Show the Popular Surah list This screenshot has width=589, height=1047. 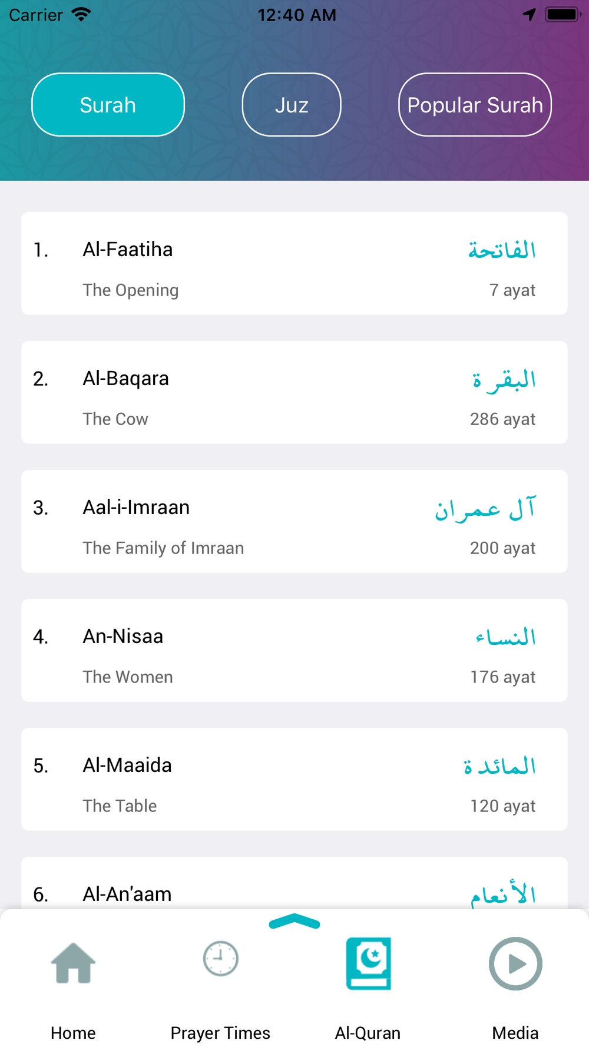pyautogui.click(x=475, y=105)
